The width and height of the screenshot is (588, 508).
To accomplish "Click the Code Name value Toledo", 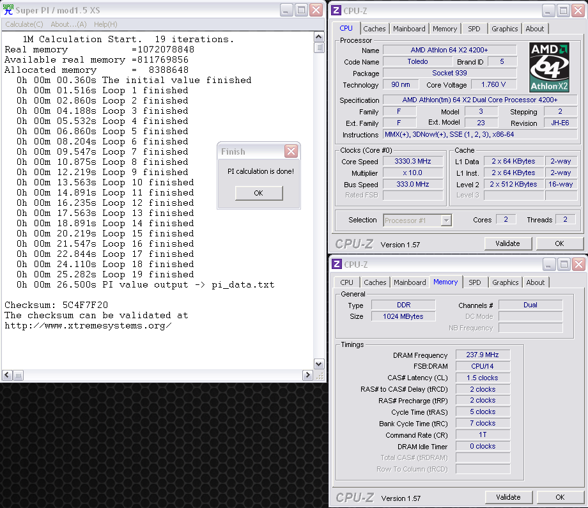I will pos(418,61).
